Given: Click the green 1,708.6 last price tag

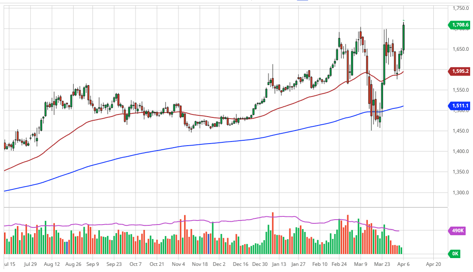Looking at the screenshot, I should (460, 25).
